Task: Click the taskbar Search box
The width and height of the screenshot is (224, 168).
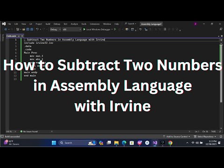Action: (x=77, y=143)
